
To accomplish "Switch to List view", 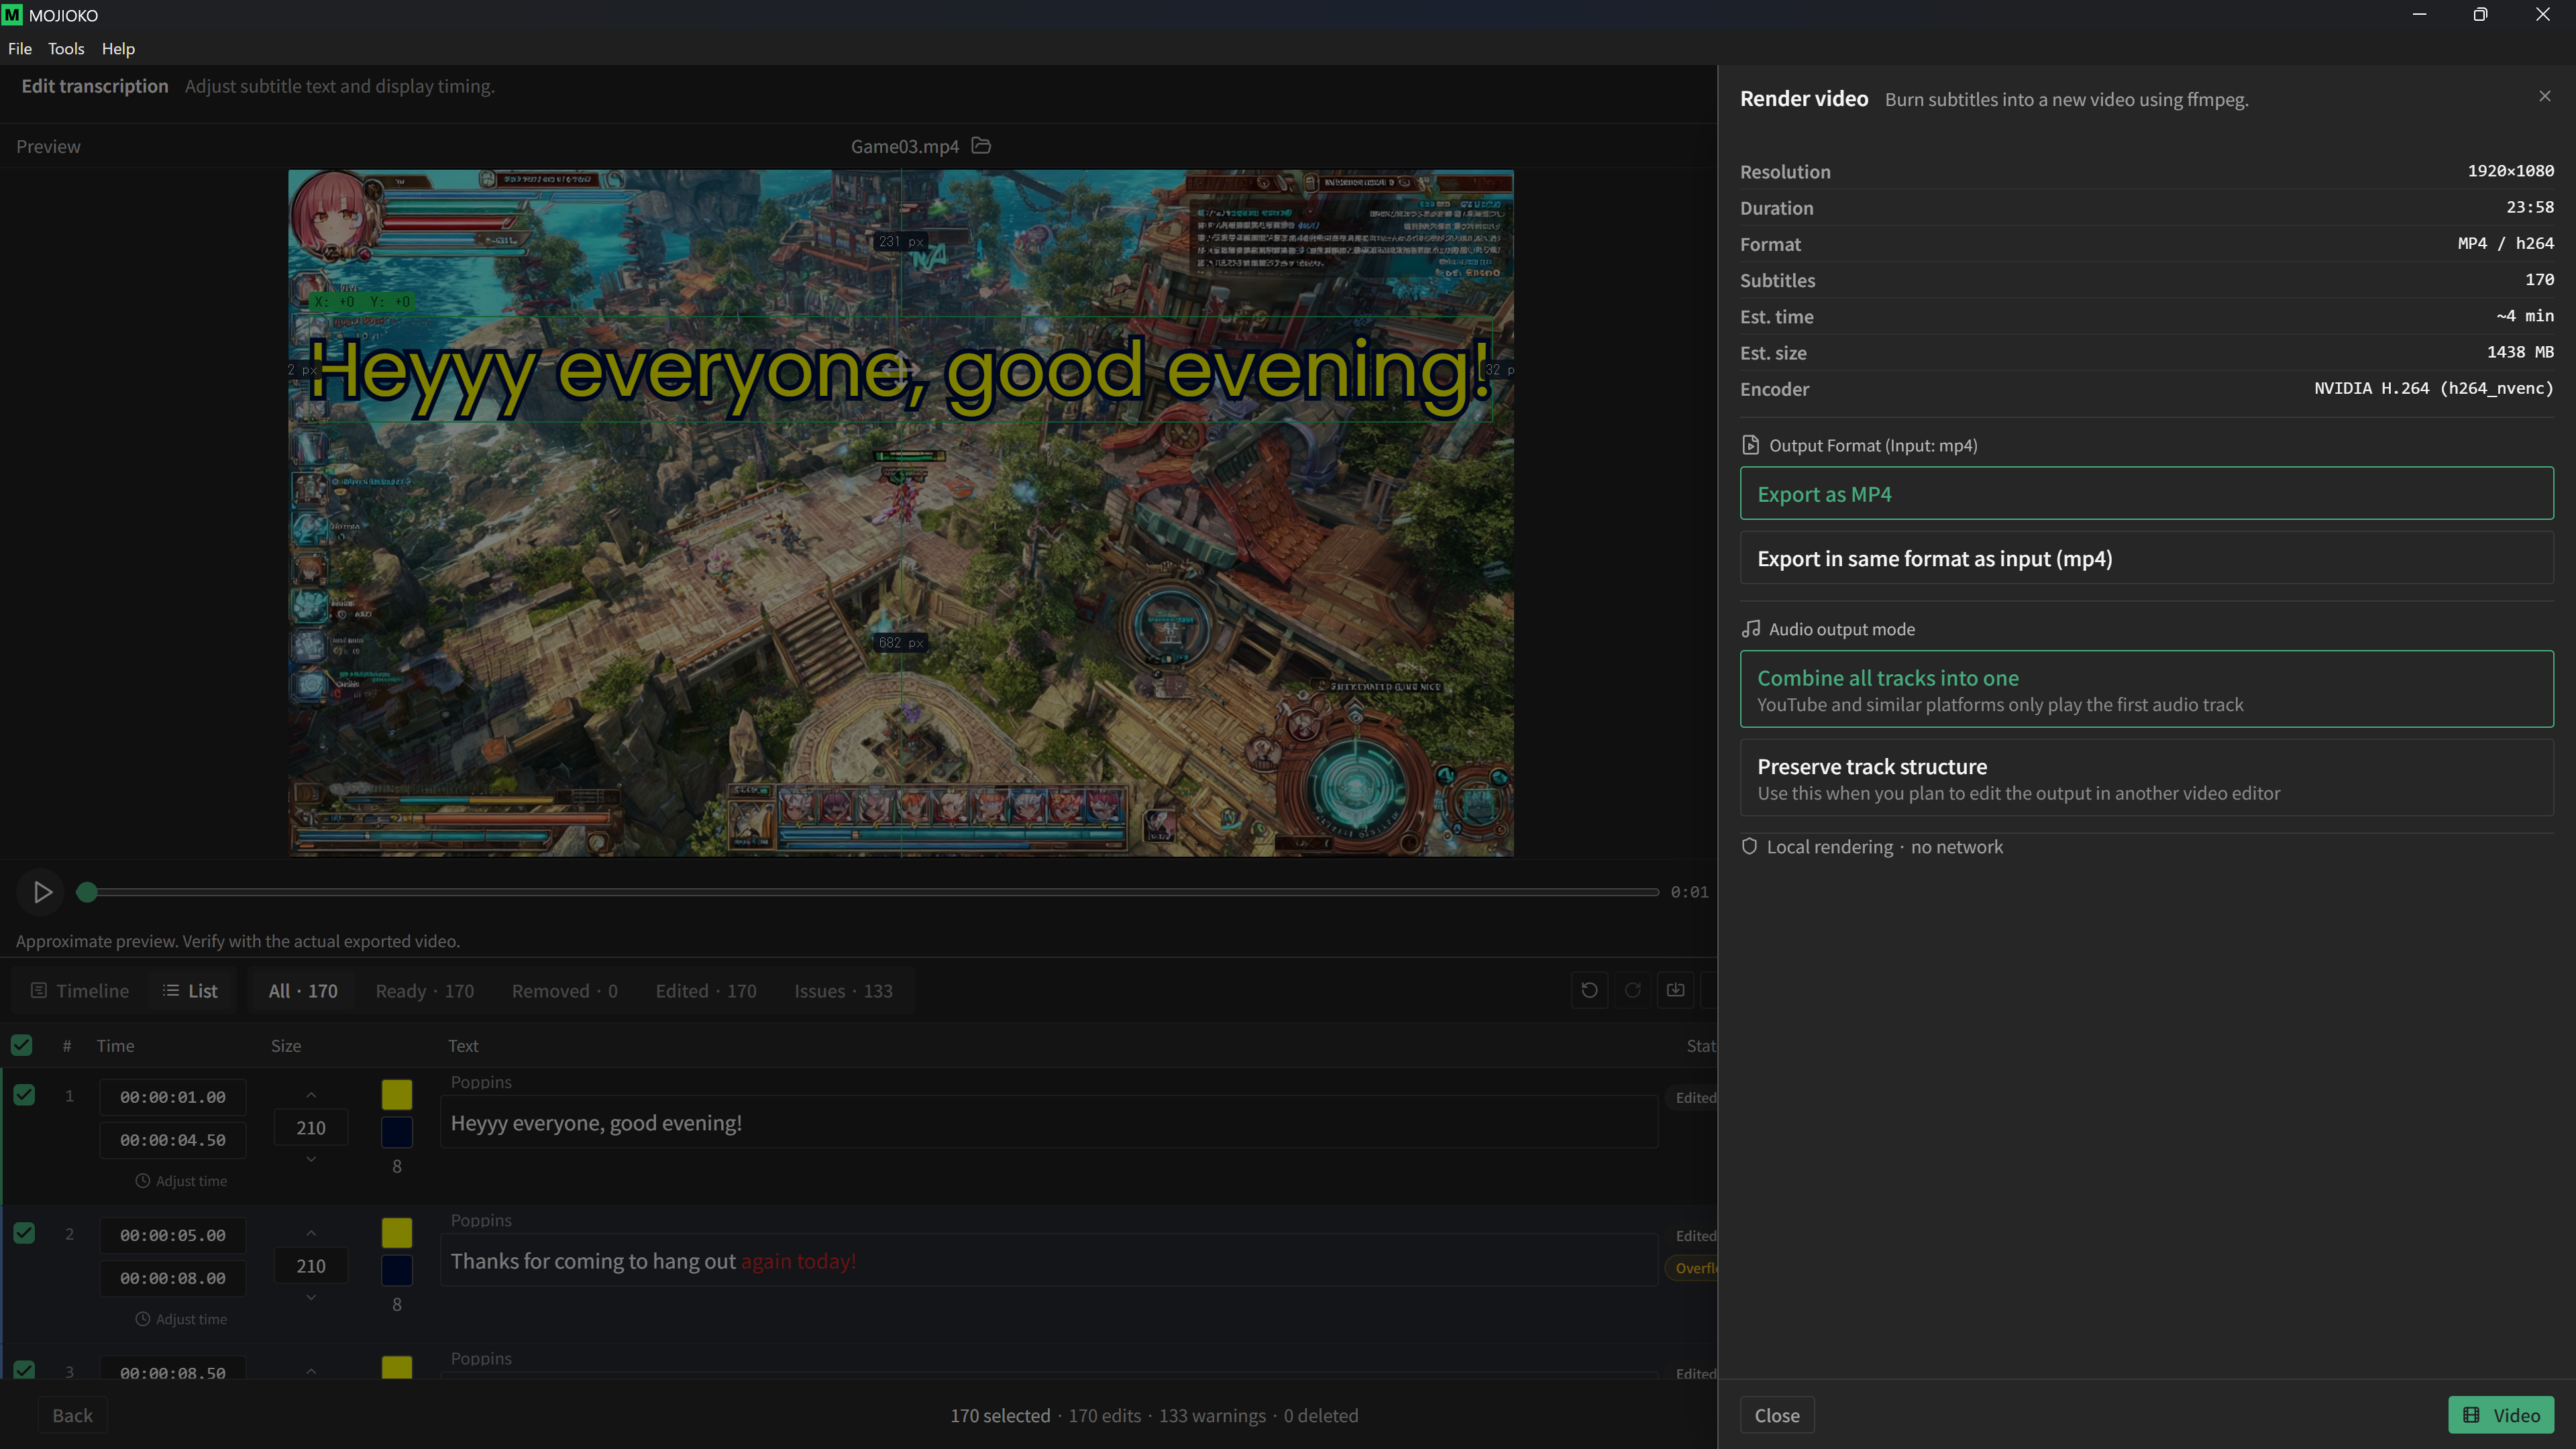I will (x=190, y=990).
